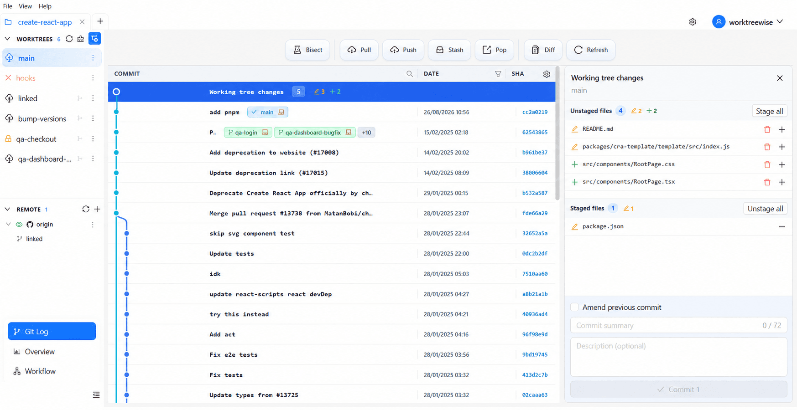Open options menu for hooks worktree
The width and height of the screenshot is (797, 410).
click(x=93, y=78)
